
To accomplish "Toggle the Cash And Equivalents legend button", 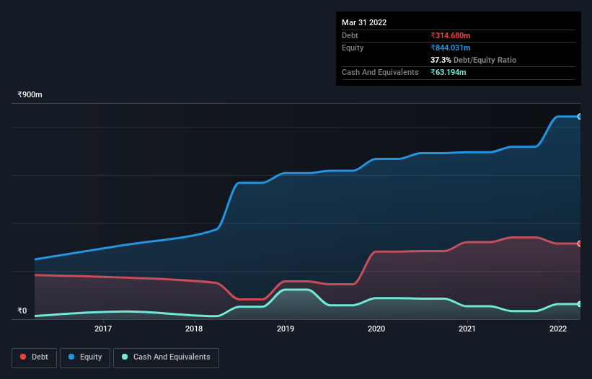I will pyautogui.click(x=166, y=357).
